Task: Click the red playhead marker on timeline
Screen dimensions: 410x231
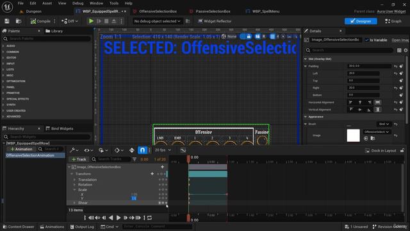Action: coord(188,158)
